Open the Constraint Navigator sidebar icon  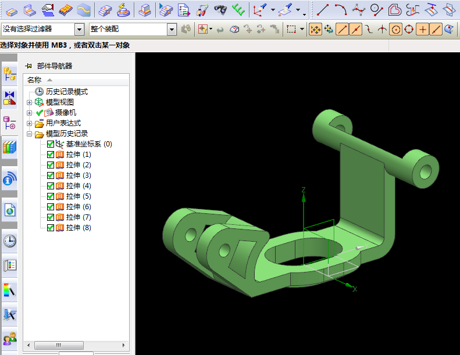coord(10,98)
